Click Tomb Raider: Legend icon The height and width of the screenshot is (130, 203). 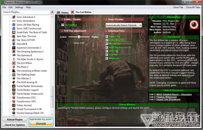pos(14,90)
